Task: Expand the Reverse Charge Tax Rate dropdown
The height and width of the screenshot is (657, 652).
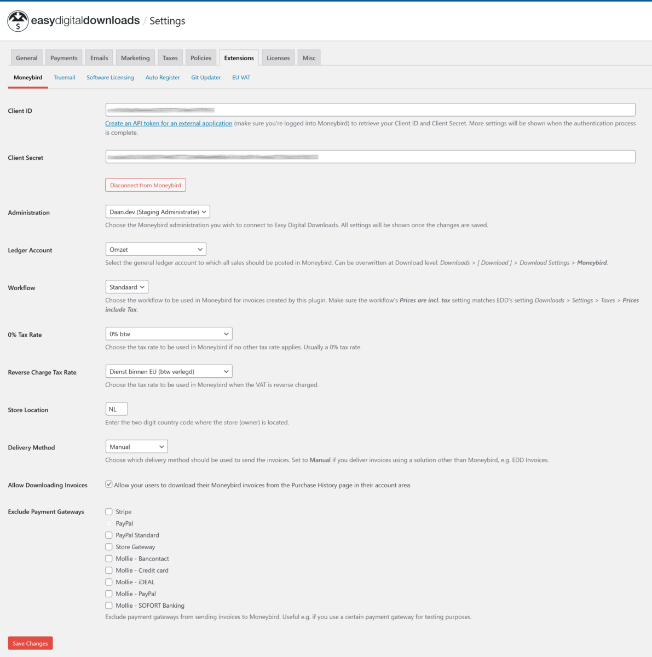Action: [169, 372]
